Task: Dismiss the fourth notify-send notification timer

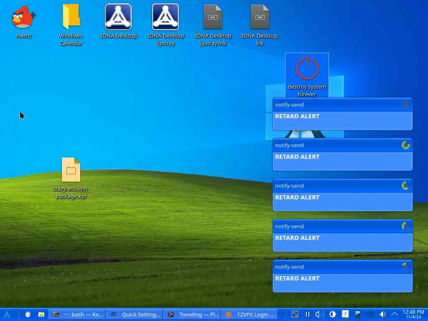Action: (406, 226)
